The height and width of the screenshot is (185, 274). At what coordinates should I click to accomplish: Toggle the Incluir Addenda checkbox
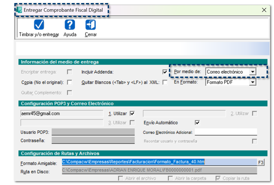pyautogui.click(x=165, y=72)
